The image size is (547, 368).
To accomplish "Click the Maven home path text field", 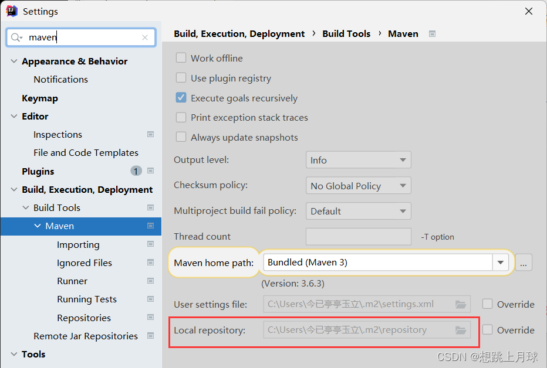I will [378, 263].
